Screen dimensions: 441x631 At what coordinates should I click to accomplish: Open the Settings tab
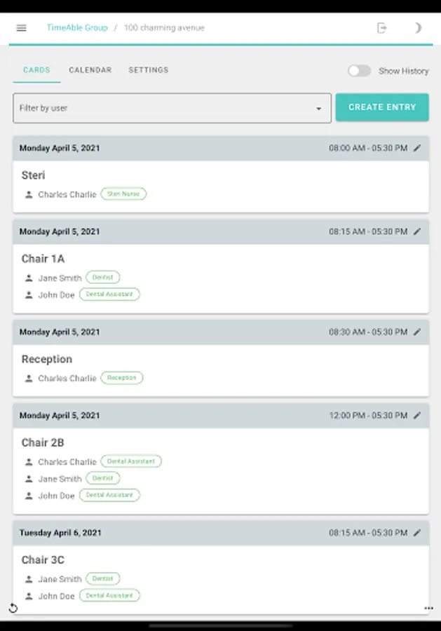pyautogui.click(x=149, y=70)
